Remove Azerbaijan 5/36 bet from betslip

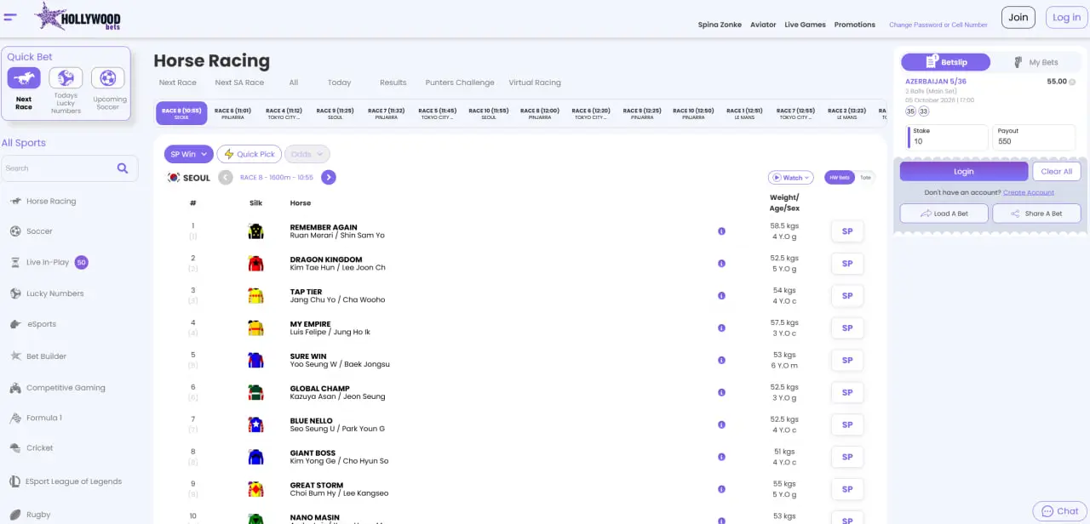1072,83
